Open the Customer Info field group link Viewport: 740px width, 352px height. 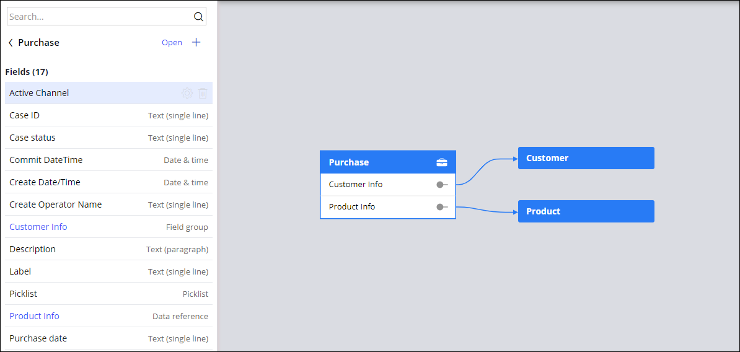tap(38, 227)
